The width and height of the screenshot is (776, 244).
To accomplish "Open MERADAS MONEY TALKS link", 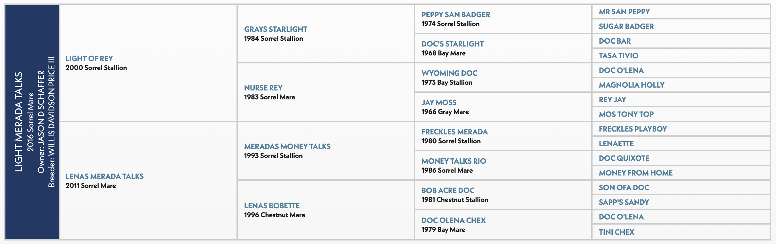I will [x=287, y=147].
